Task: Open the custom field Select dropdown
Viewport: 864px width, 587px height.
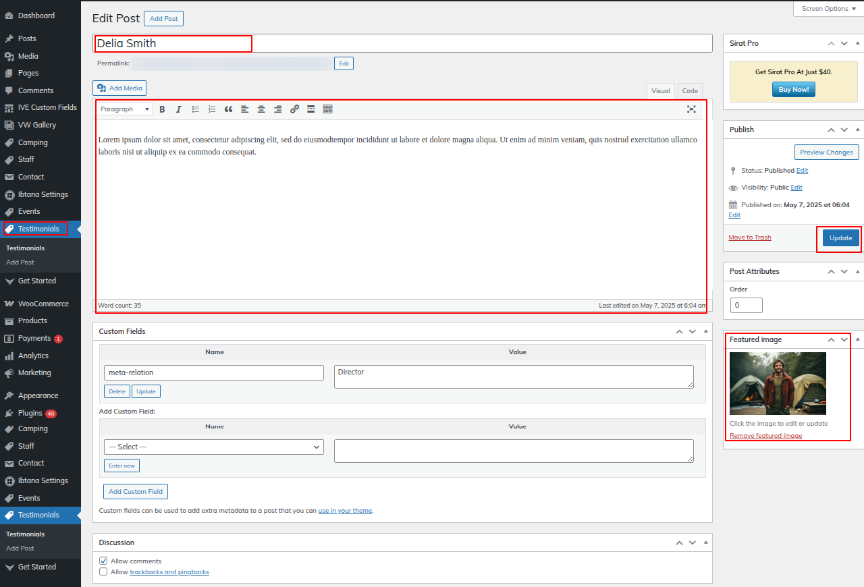Action: click(x=214, y=447)
